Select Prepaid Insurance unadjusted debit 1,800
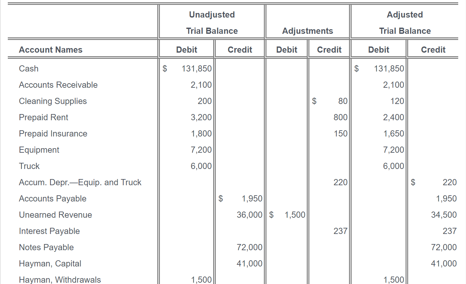 201,134
